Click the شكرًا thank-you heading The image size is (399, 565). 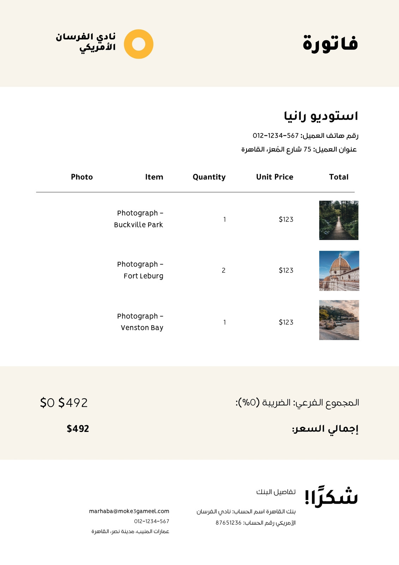[x=331, y=496]
